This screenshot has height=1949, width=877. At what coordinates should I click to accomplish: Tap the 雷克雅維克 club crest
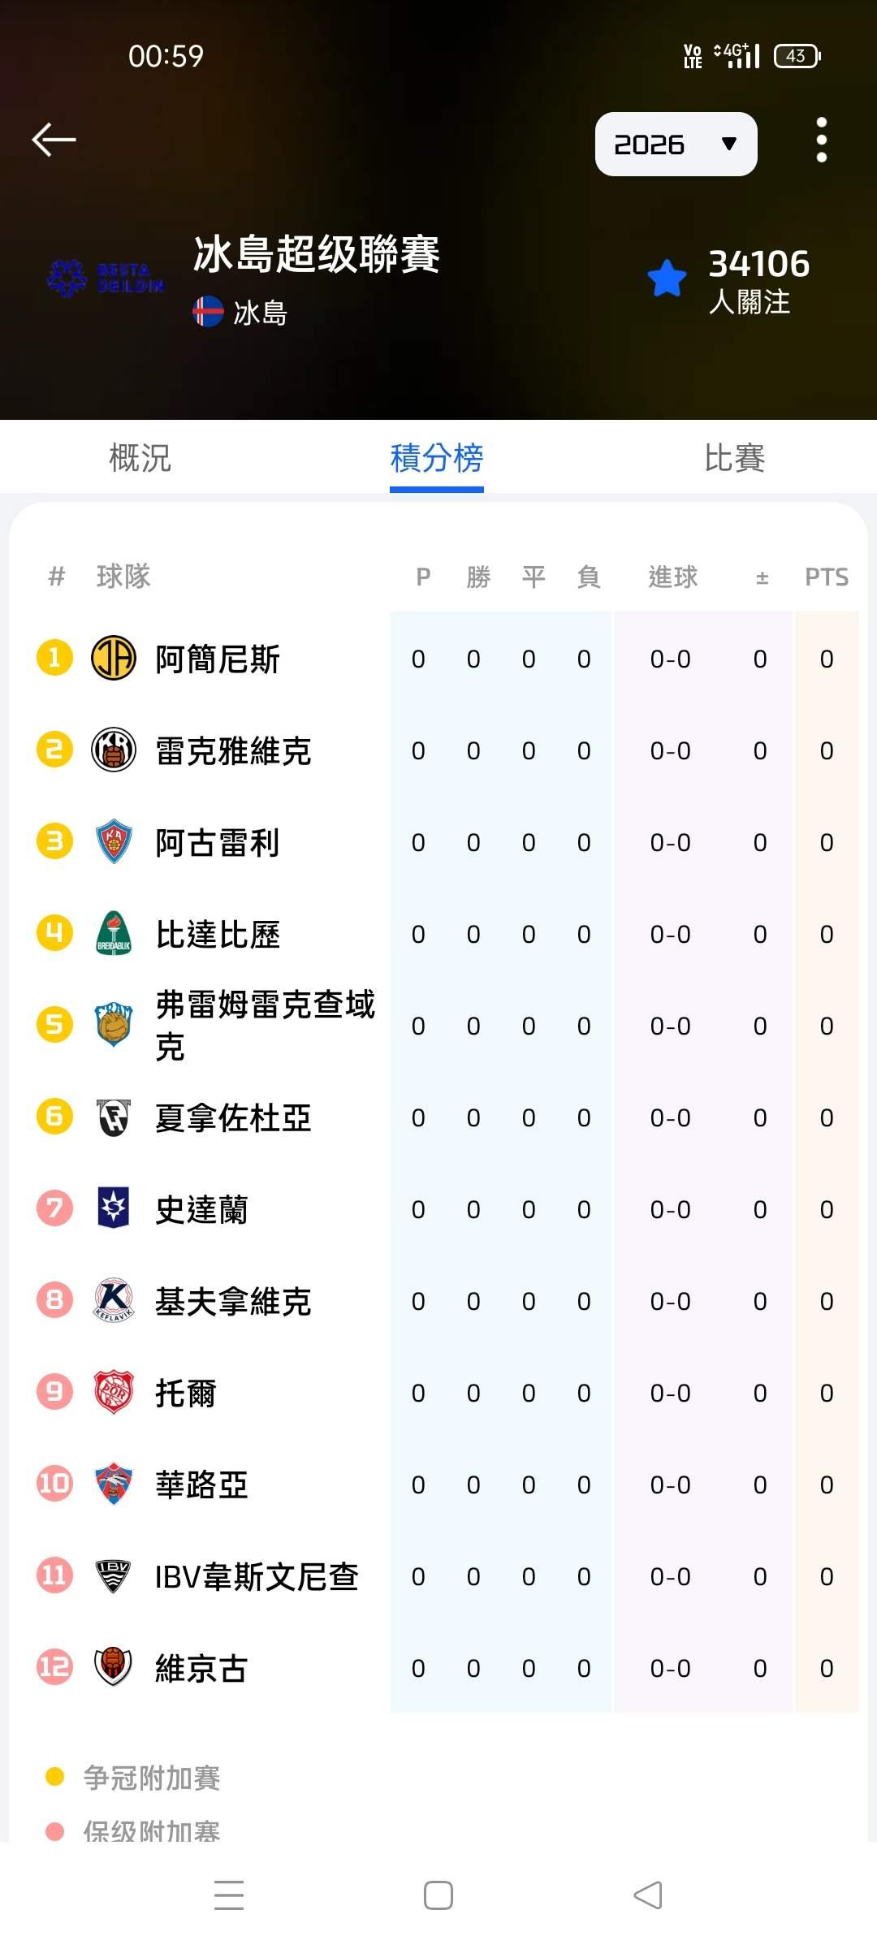click(114, 750)
